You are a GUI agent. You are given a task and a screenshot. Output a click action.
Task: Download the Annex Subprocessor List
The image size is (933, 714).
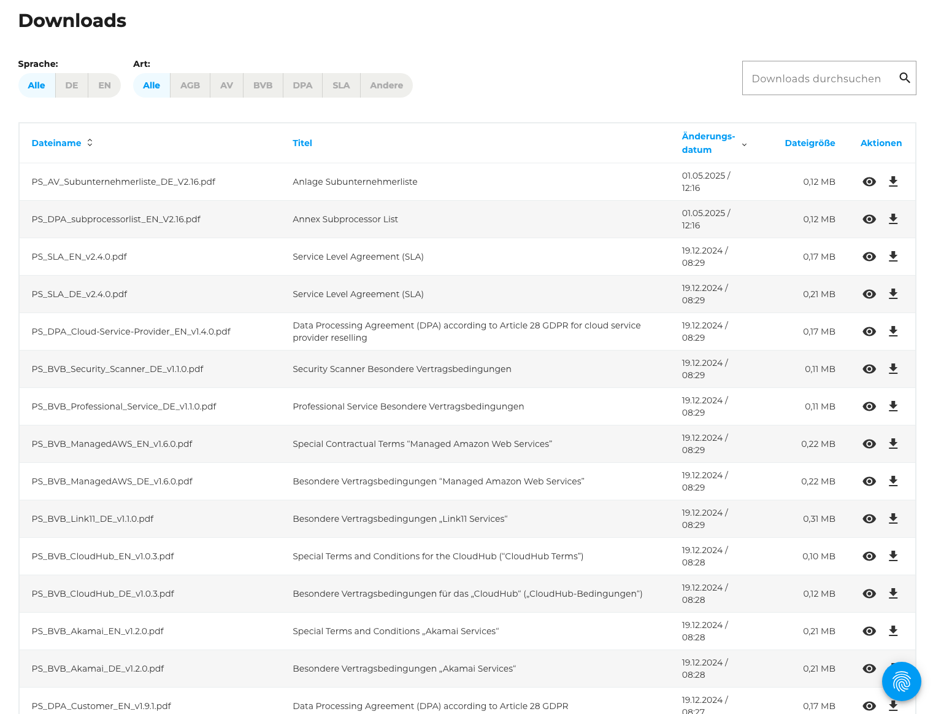click(x=893, y=219)
